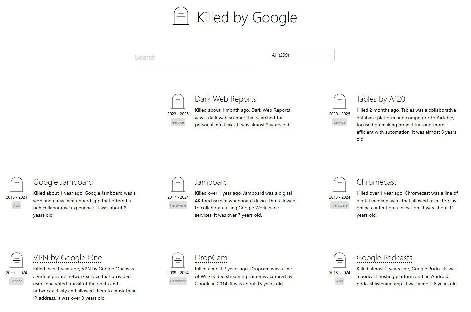Click the DropCam tombstone icon

tap(178, 260)
